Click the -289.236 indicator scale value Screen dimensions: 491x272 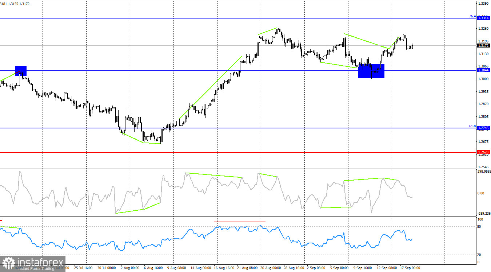tap(484, 214)
